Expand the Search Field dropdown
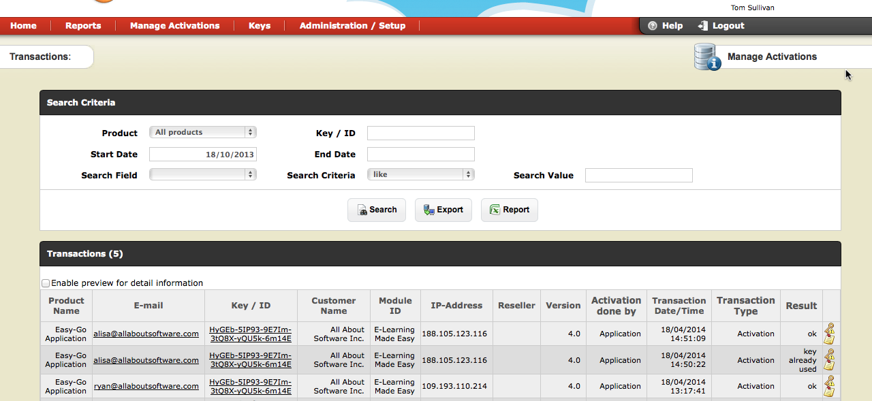Screen dimensions: 872x401 coord(202,175)
